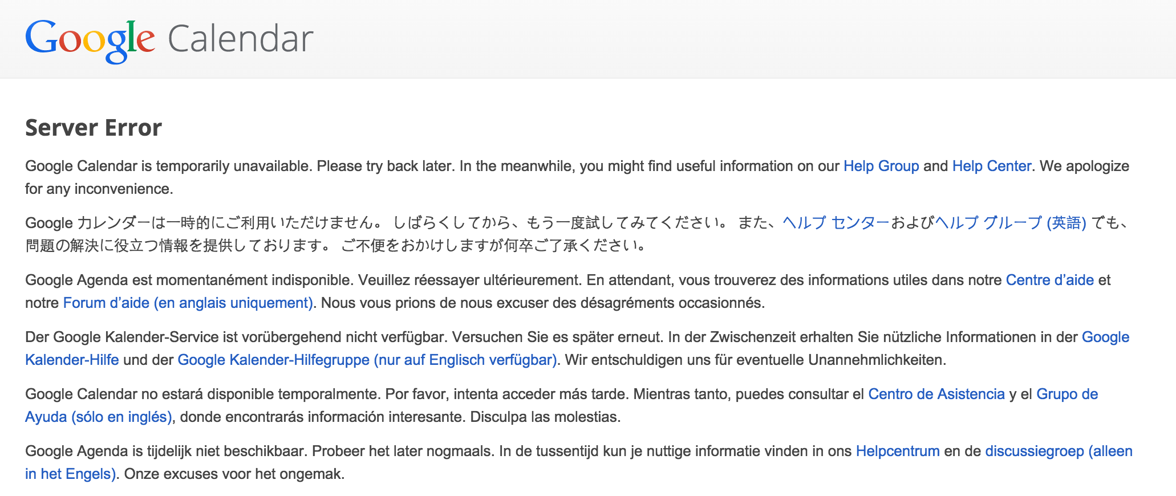
Task: Open the Centro de Asistencia link
Action: 936,394
